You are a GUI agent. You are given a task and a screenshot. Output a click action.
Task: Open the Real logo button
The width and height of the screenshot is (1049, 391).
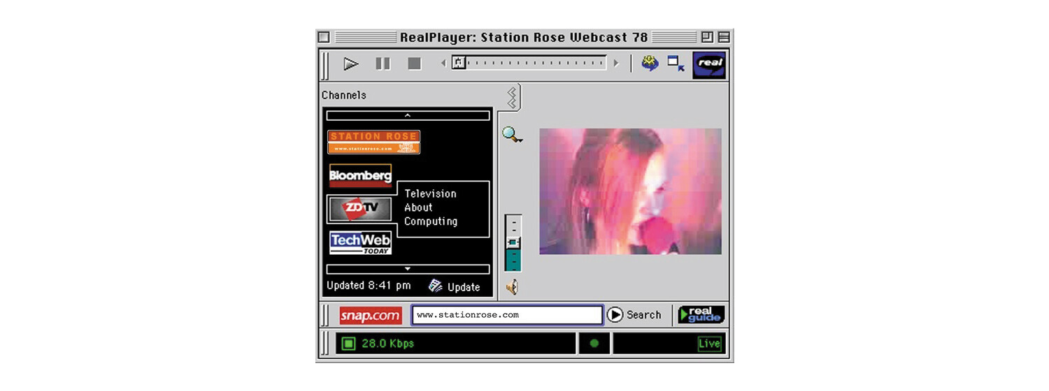click(x=709, y=65)
